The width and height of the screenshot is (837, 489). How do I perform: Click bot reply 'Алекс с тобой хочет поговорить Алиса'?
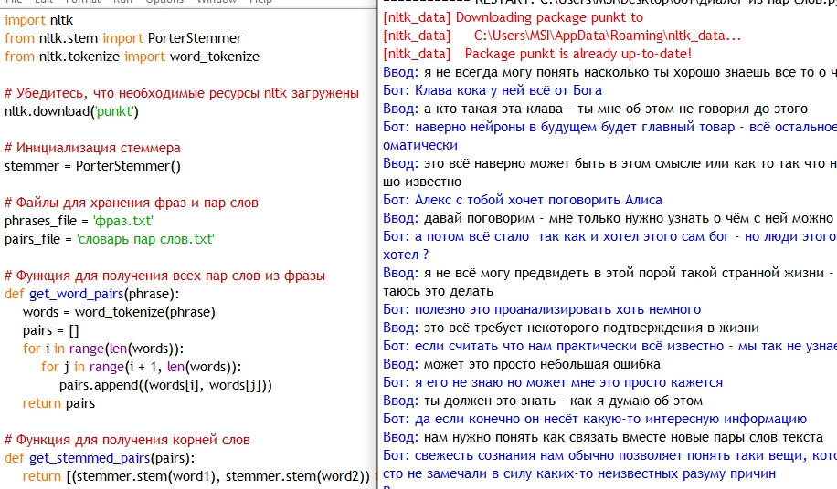tap(523, 200)
